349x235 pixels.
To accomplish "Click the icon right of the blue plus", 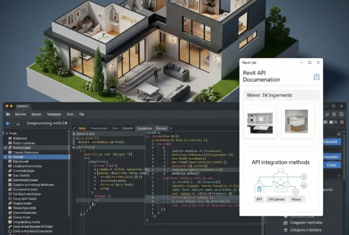I will click(18, 123).
